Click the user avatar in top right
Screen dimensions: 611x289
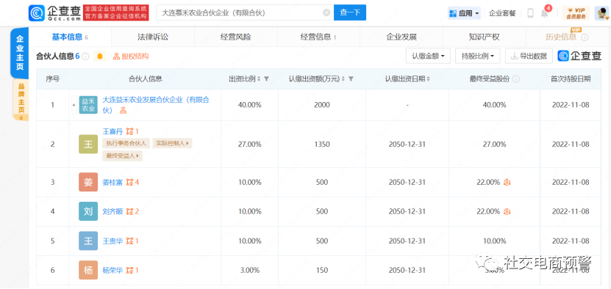point(601,13)
